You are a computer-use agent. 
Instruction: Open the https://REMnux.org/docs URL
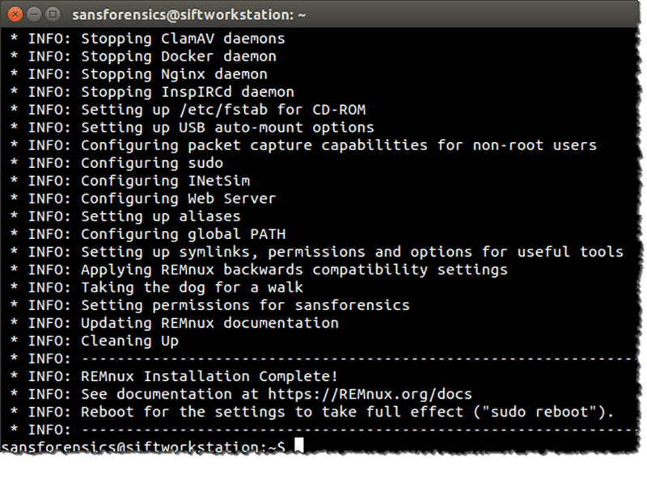[x=370, y=394]
